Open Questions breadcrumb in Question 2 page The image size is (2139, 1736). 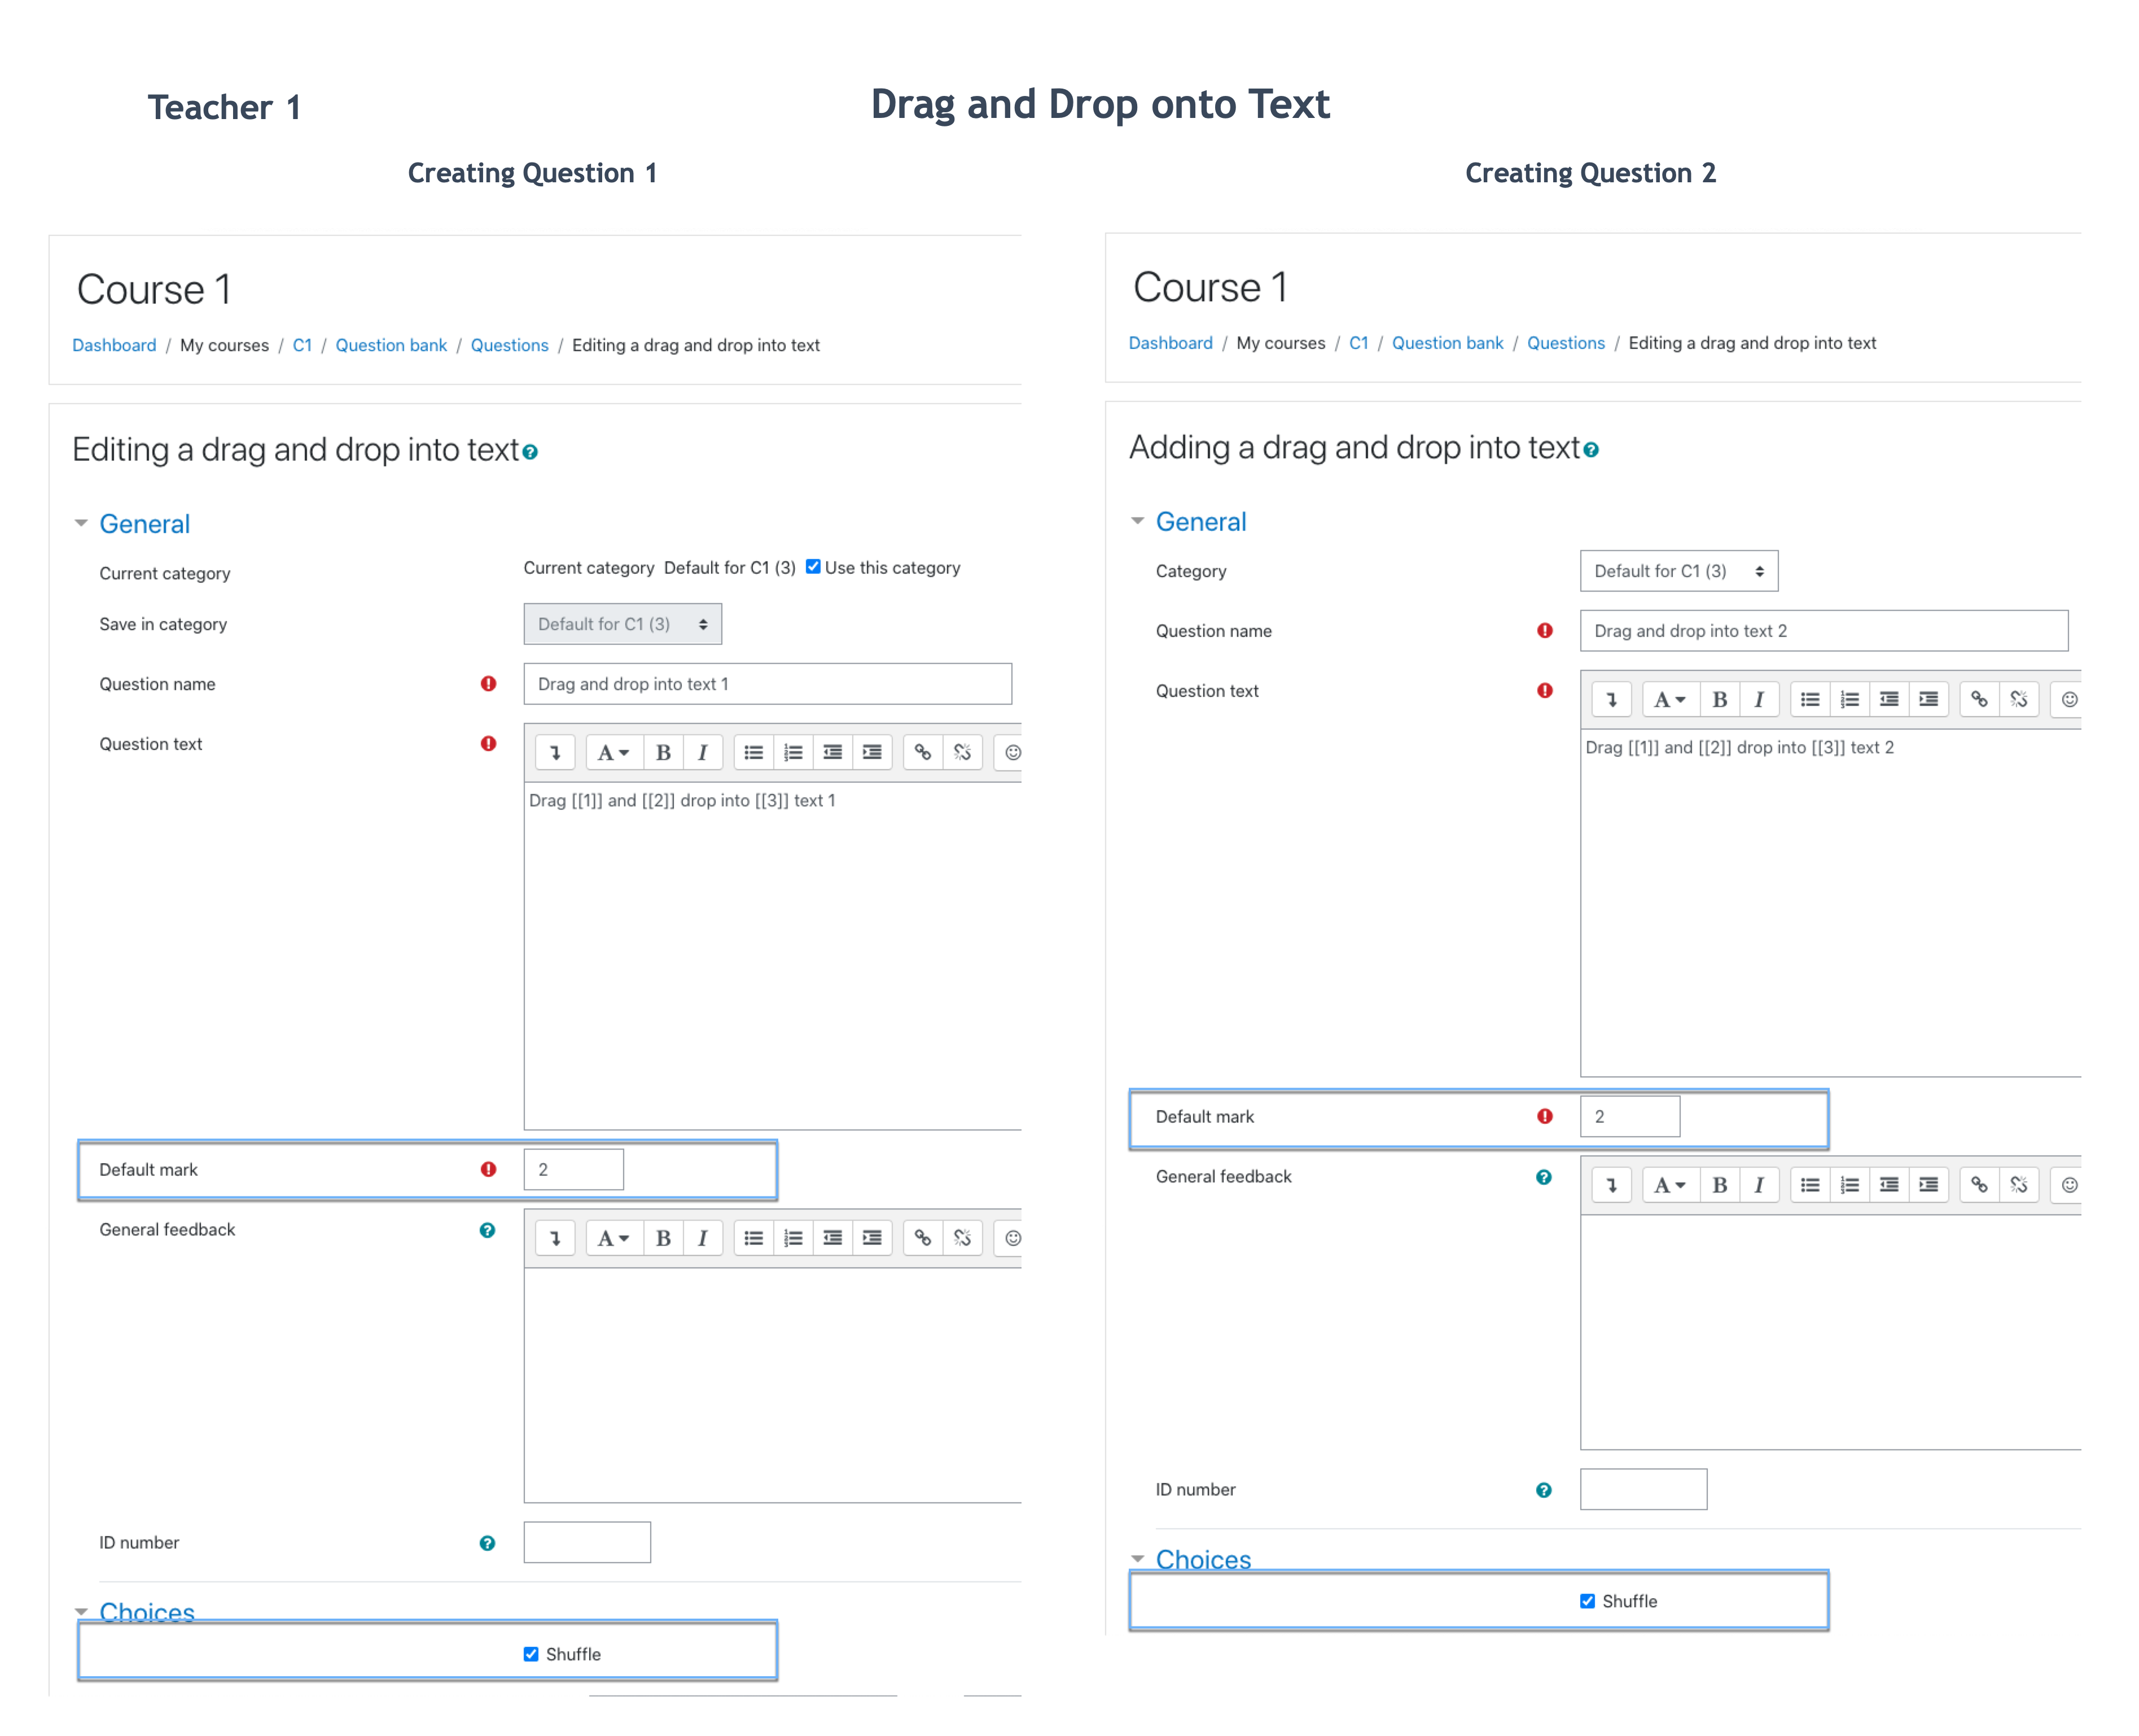pyautogui.click(x=1566, y=343)
